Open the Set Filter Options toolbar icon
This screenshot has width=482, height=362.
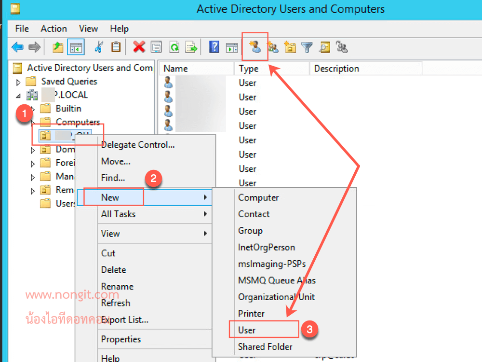tap(307, 47)
